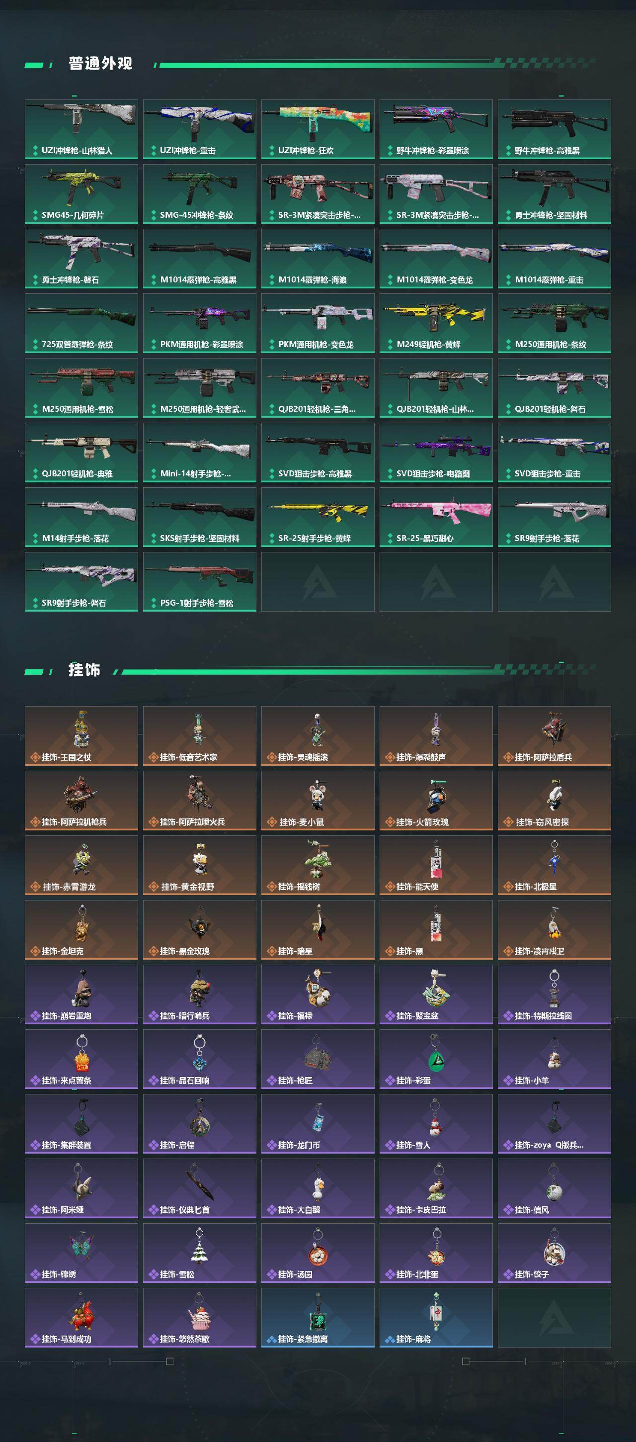Select the 挂饰-王国之杖 charm icon
Viewport: 636px width, 1442px height.
click(81, 735)
